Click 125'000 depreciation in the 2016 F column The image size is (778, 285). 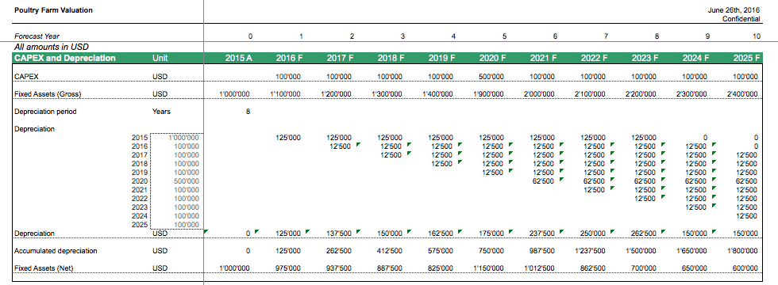(x=288, y=138)
